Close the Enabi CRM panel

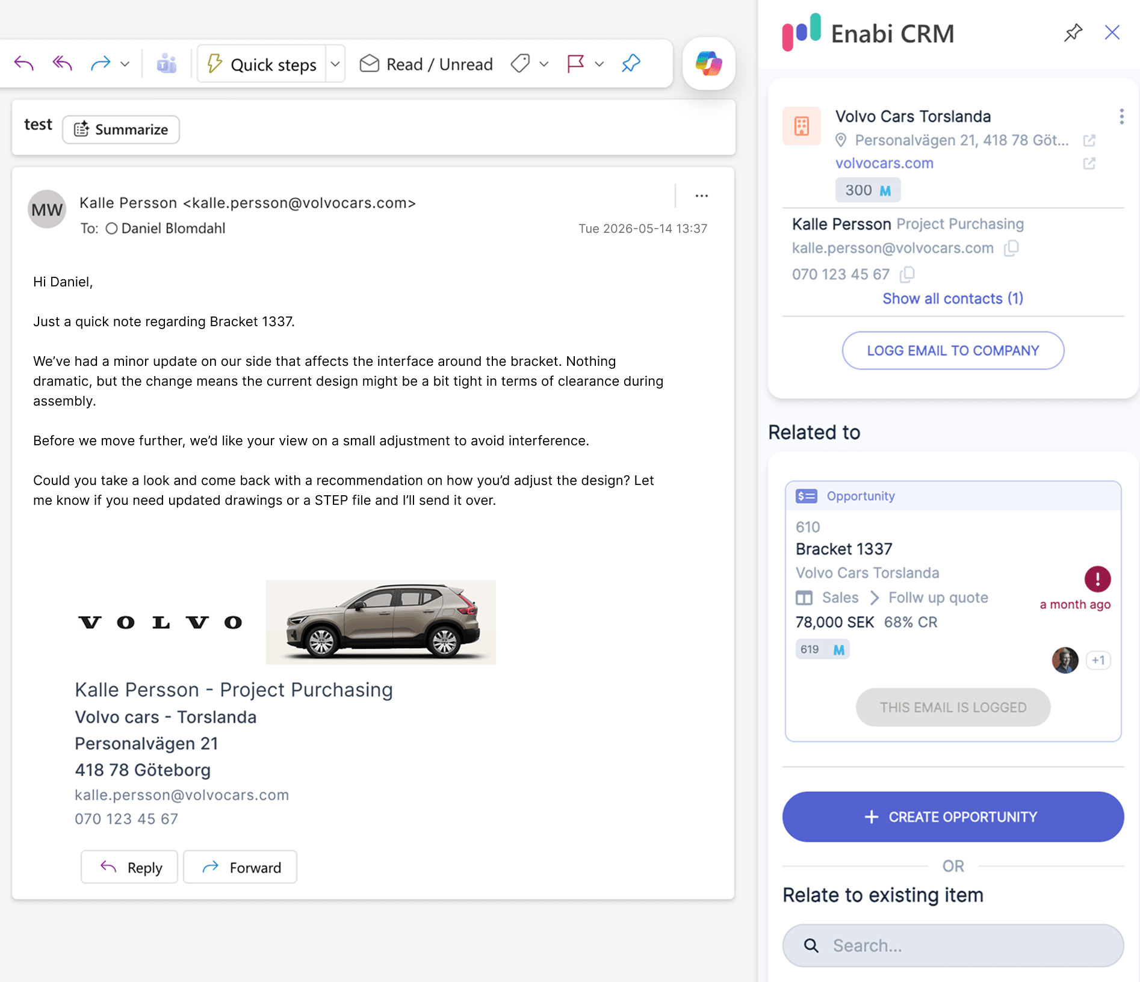coord(1112,32)
